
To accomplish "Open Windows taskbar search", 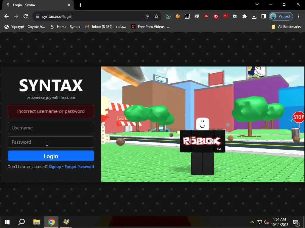I will pyautogui.click(x=21, y=222).
